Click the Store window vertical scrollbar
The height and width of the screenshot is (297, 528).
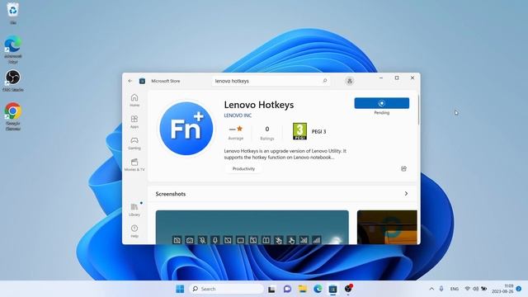(418, 110)
